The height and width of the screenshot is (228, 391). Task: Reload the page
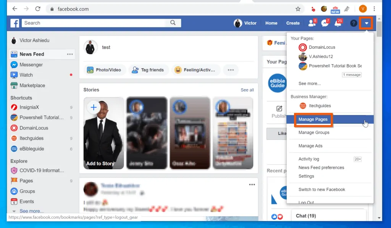38,9
